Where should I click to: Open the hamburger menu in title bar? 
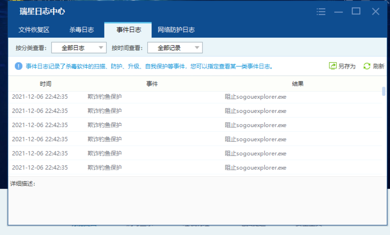[x=321, y=12]
